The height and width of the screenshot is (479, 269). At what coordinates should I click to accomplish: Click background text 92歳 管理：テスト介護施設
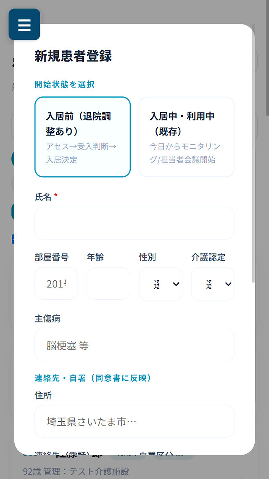76,472
